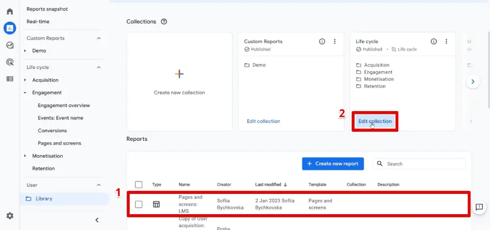Open Engagement overview report
Screen dimensions: 490x230
click(x=64, y=105)
